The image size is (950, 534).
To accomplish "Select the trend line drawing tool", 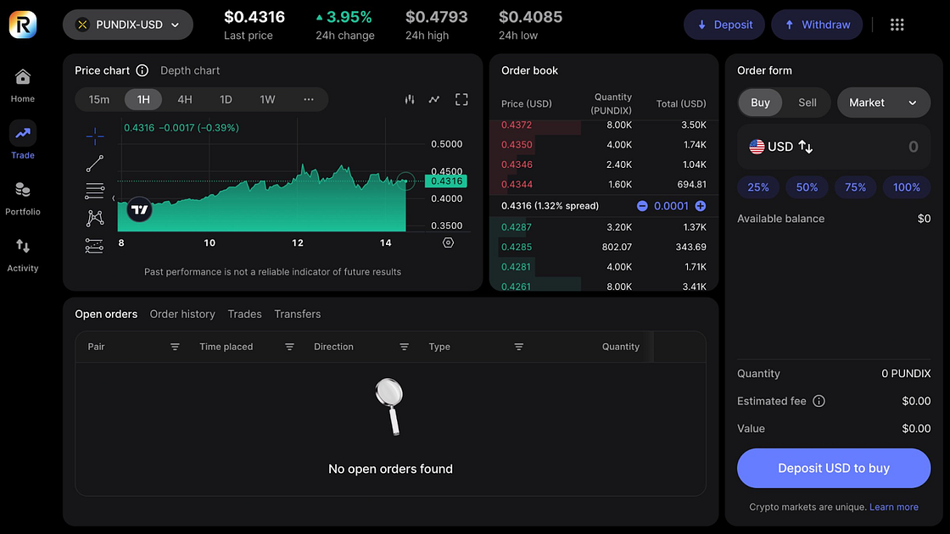I will pos(95,164).
